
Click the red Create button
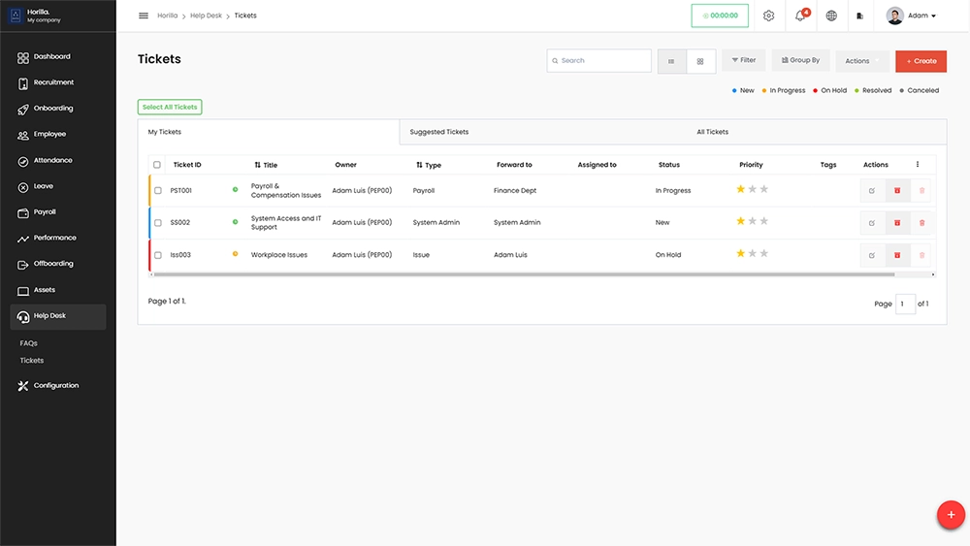pos(921,61)
